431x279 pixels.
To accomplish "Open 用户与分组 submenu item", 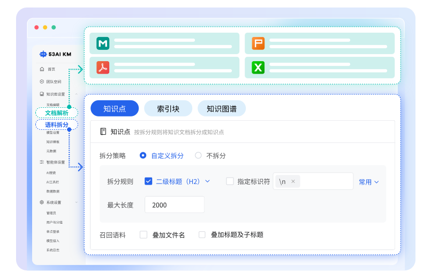I will coord(55,222).
